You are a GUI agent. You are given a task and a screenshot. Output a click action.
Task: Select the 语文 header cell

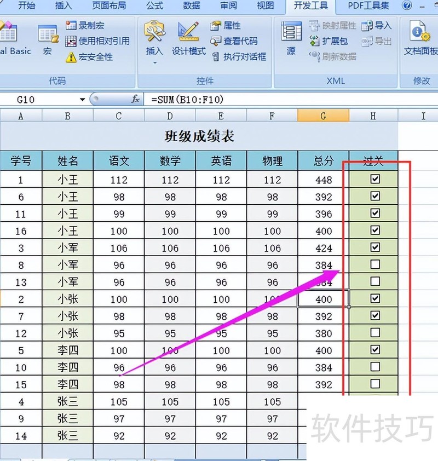119,160
